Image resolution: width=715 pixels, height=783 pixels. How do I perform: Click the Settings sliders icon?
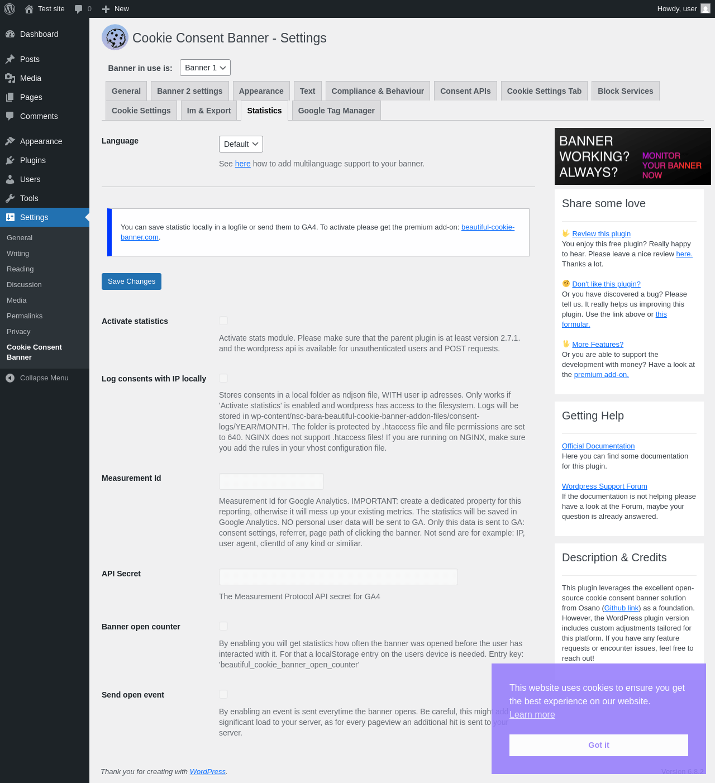click(10, 217)
